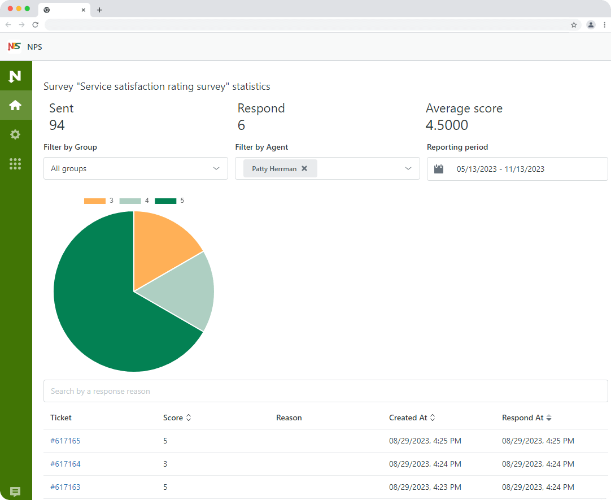The image size is (611, 500).
Task: Toggle sorting on the Created At column
Action: 433,418
